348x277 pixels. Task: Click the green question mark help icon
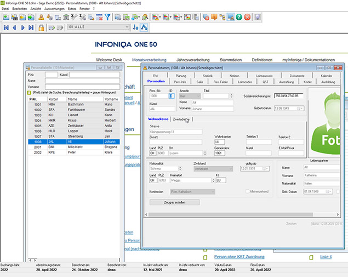pos(239,17)
